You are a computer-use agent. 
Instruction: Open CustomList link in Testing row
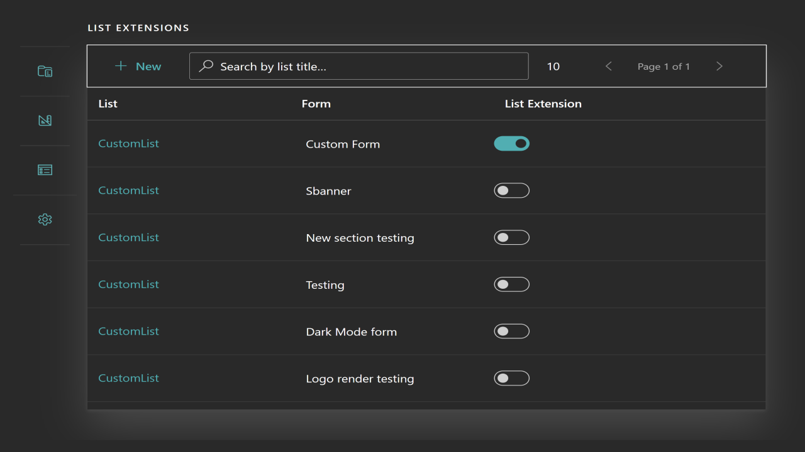tap(129, 284)
